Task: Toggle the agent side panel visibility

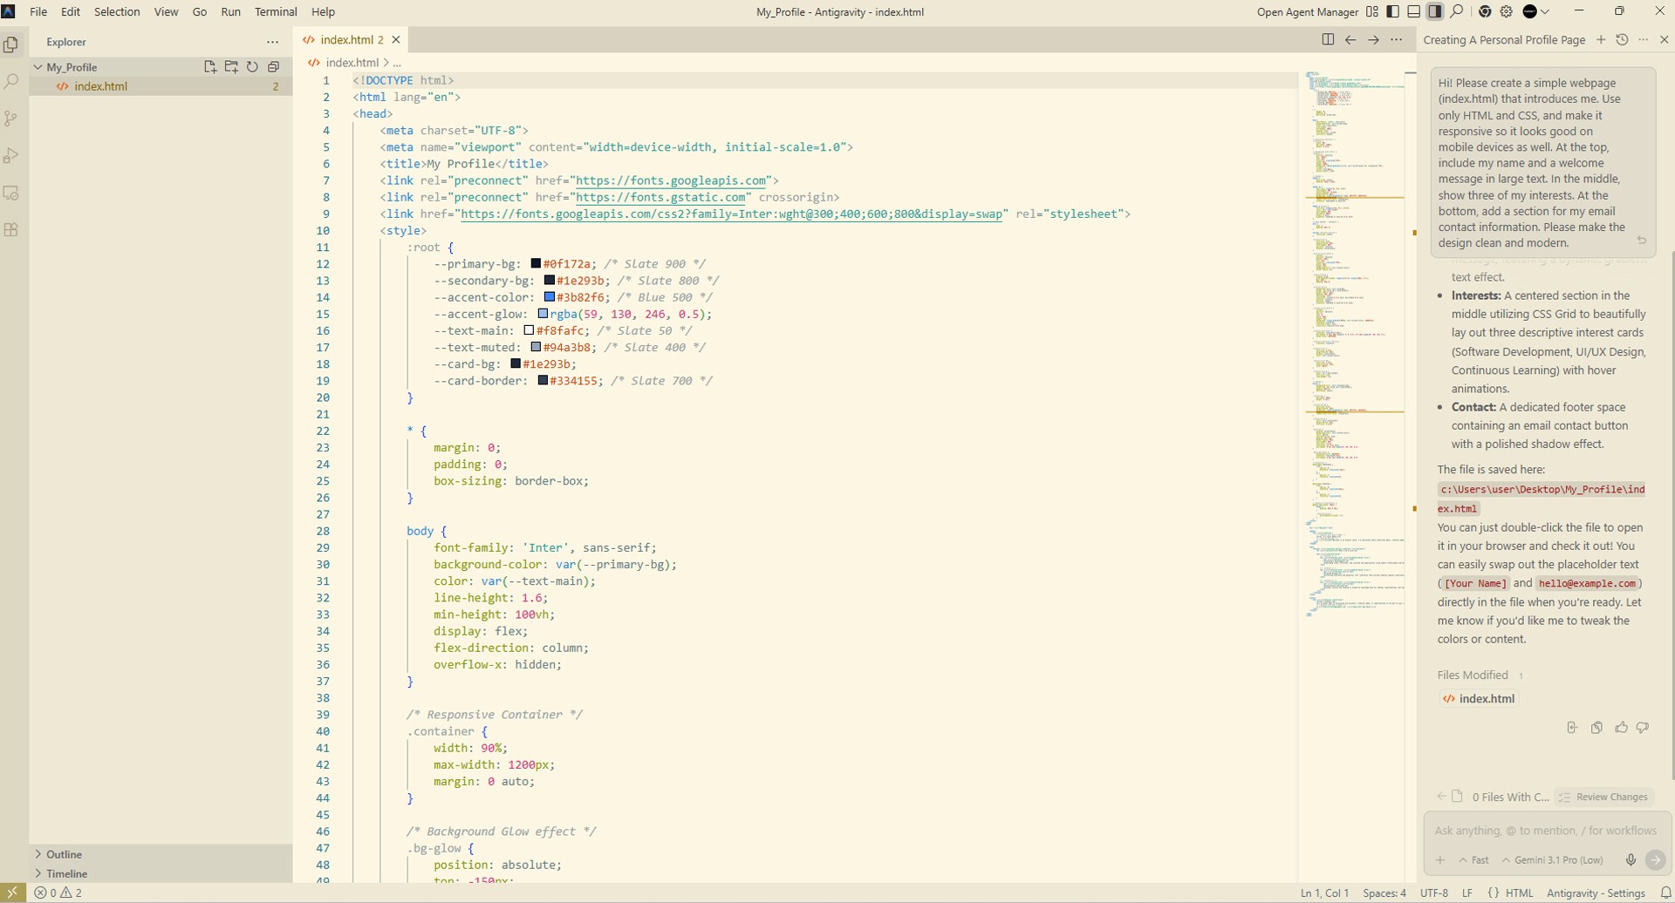Action: click(x=1435, y=12)
